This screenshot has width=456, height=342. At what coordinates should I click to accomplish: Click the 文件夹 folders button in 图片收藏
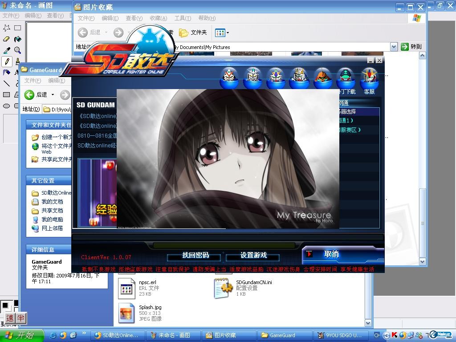click(x=192, y=33)
